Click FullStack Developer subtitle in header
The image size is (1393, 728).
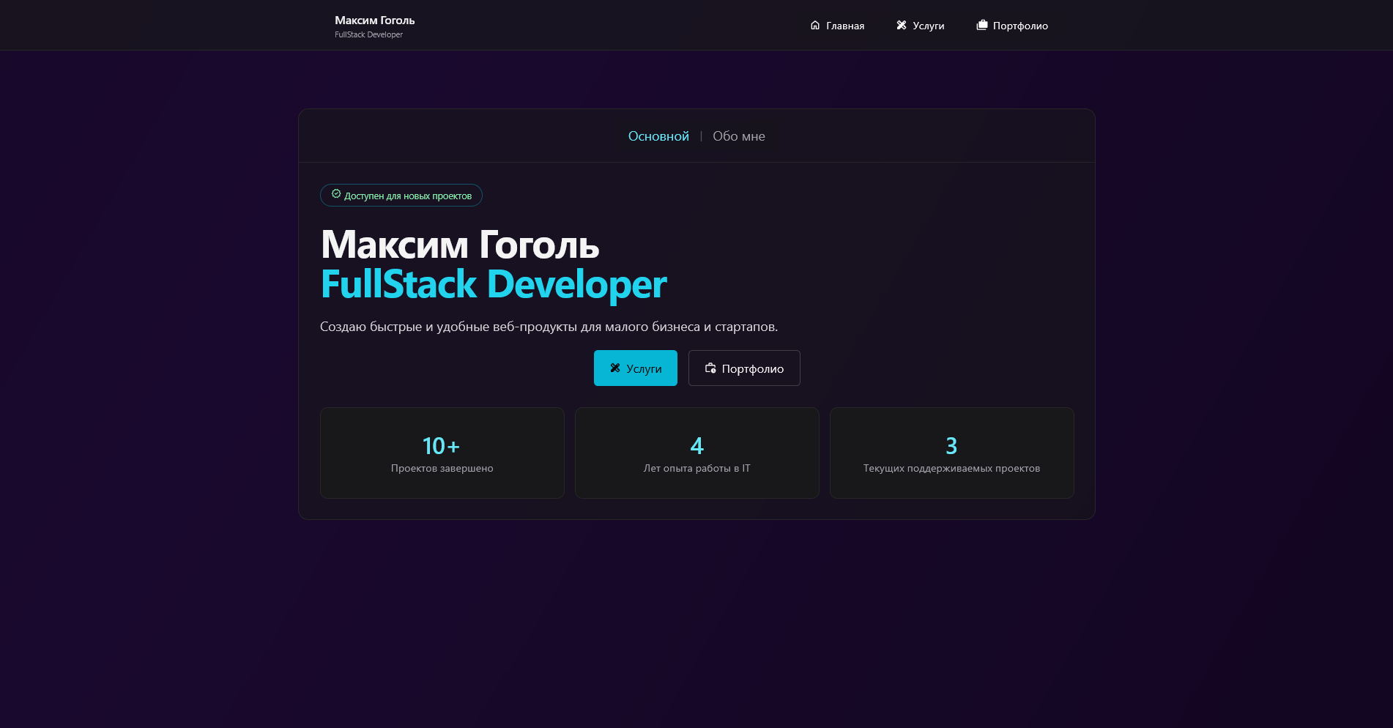[369, 34]
